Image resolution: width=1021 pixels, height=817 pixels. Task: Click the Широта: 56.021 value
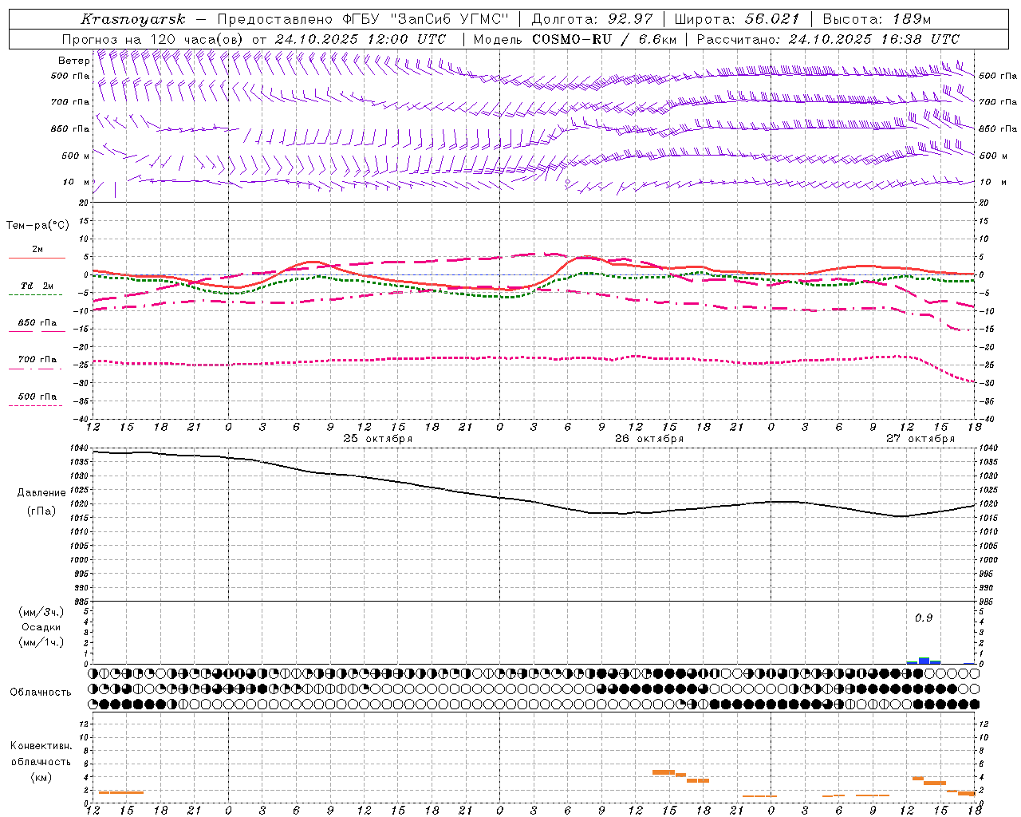[736, 19]
